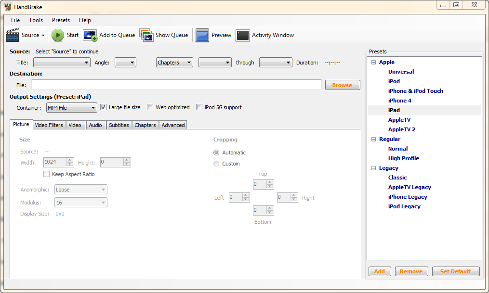Screen dimensions: 489x293
Task: Open the Title dropdown
Action: click(62, 63)
